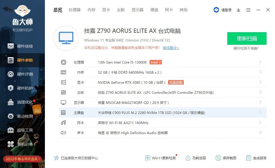Switch to the top 处理器 tab
This screenshot has width=275, height=168.
(75, 10)
